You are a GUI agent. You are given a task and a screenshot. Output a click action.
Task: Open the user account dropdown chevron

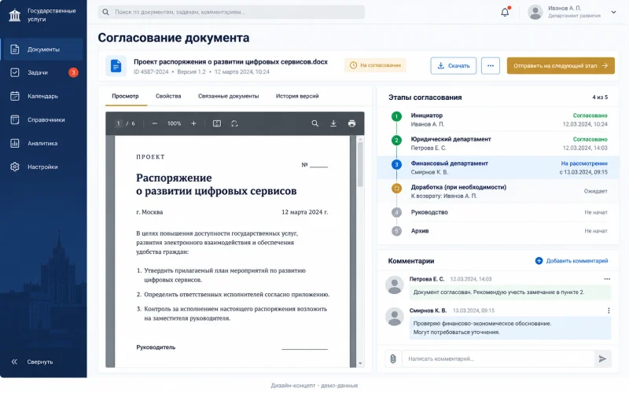[x=613, y=12]
